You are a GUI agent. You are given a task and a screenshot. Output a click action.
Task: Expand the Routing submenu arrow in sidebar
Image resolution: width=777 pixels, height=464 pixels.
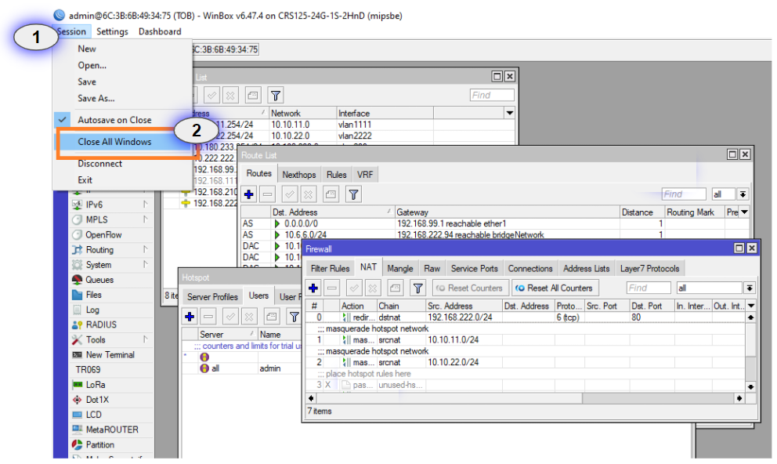[146, 249]
